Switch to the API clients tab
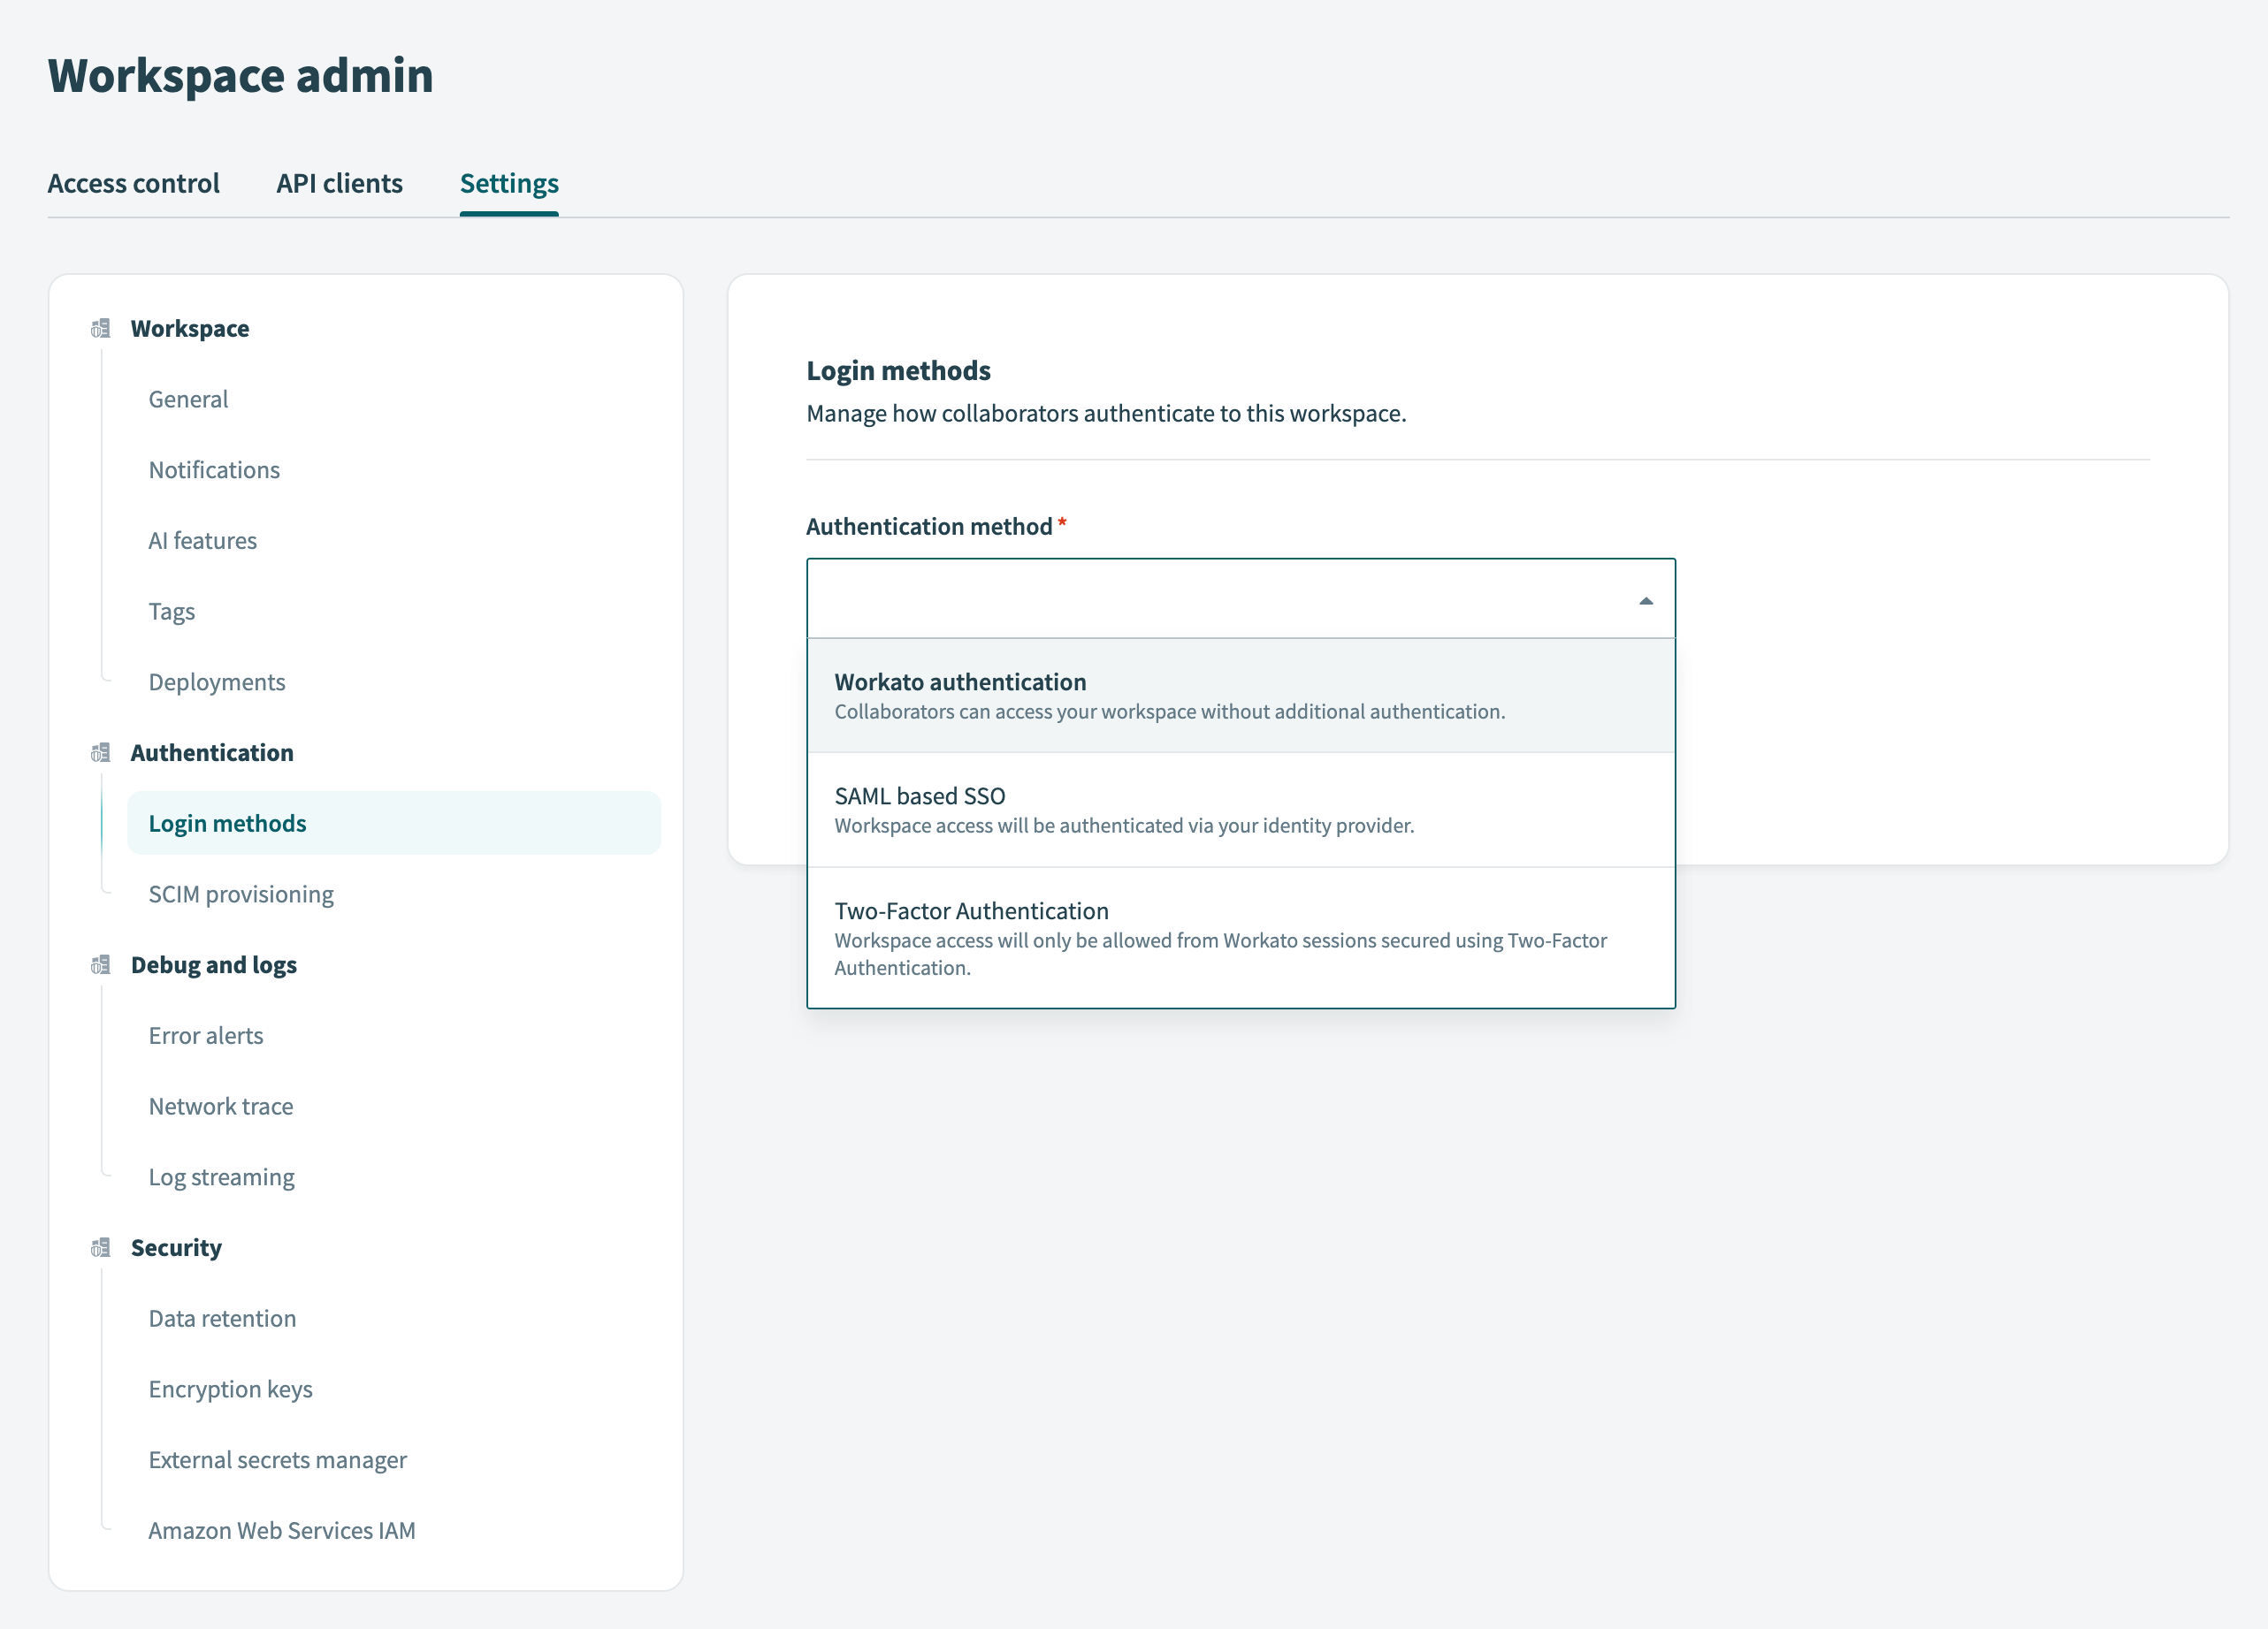This screenshot has width=2268, height=1629. point(339,184)
